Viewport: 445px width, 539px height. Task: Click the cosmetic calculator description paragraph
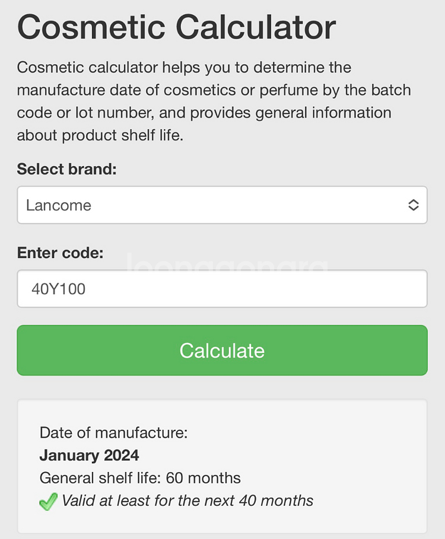click(214, 101)
